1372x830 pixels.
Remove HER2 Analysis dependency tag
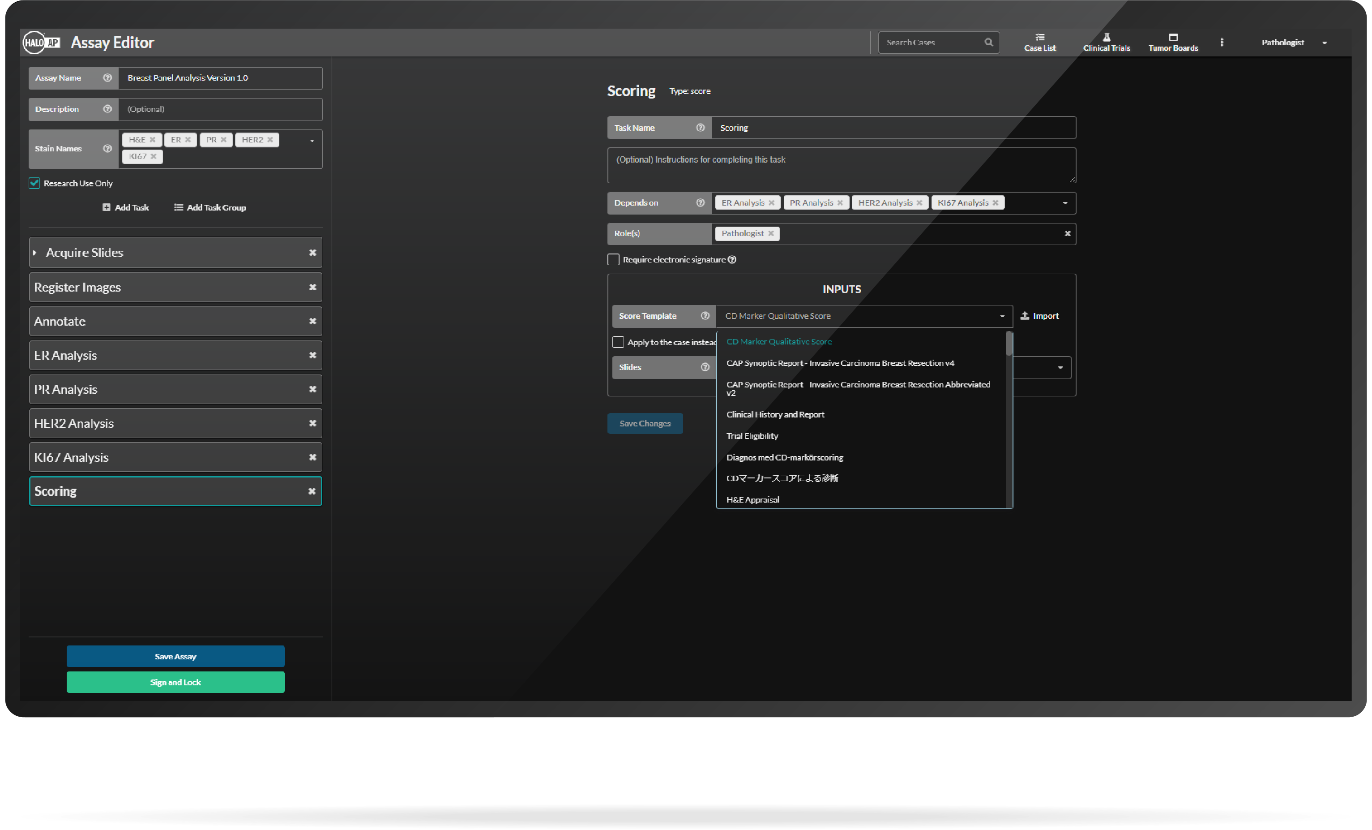click(x=919, y=203)
